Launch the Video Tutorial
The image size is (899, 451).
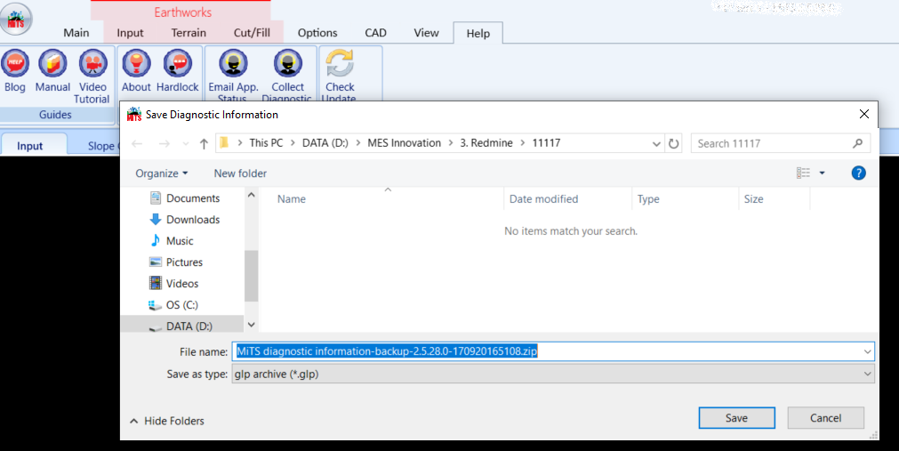click(x=92, y=77)
